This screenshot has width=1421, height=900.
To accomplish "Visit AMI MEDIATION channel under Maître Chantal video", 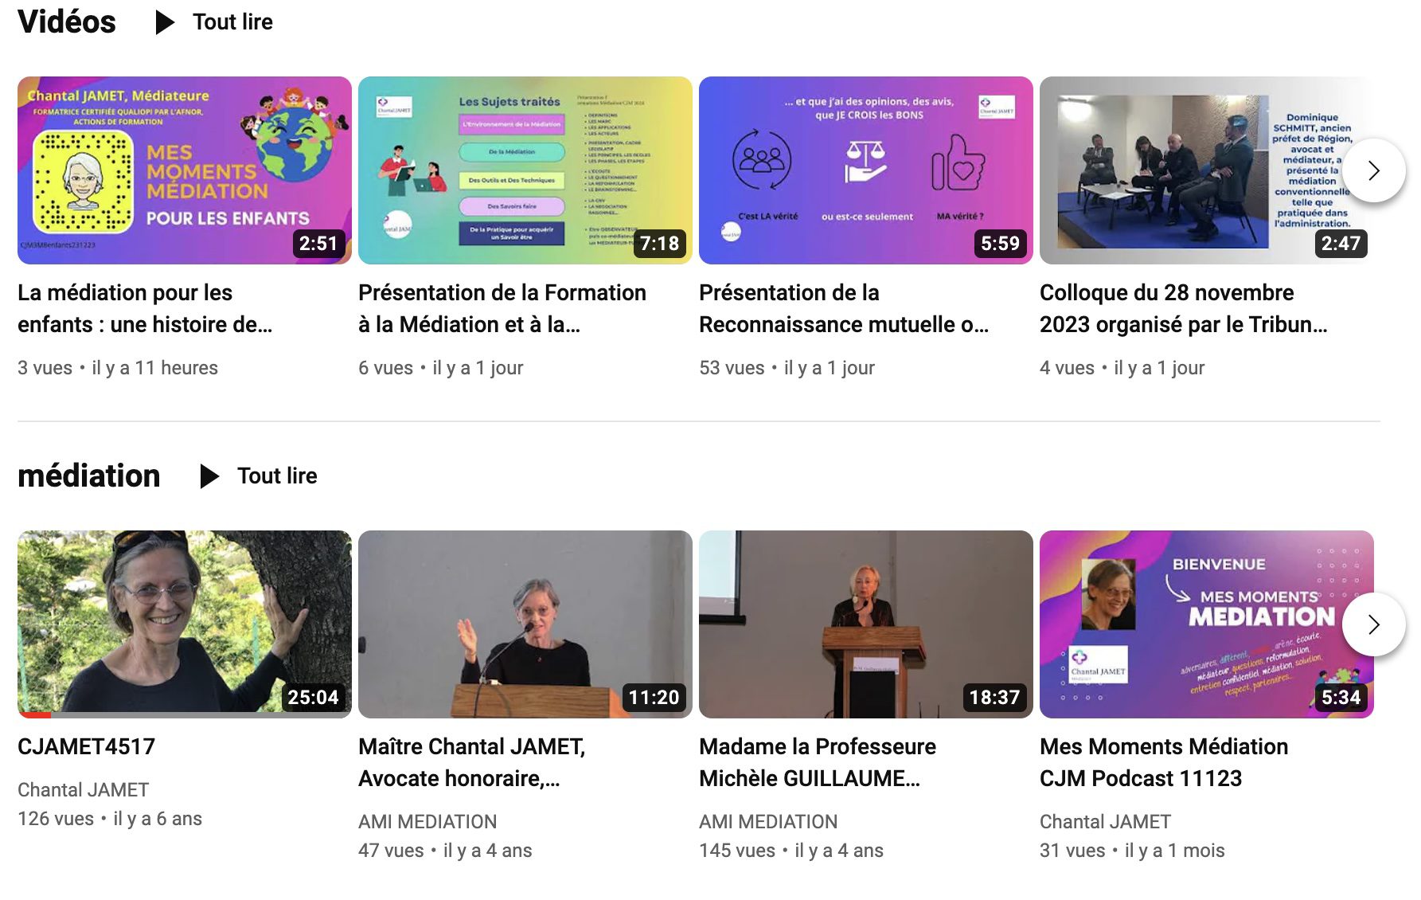I will point(427,822).
